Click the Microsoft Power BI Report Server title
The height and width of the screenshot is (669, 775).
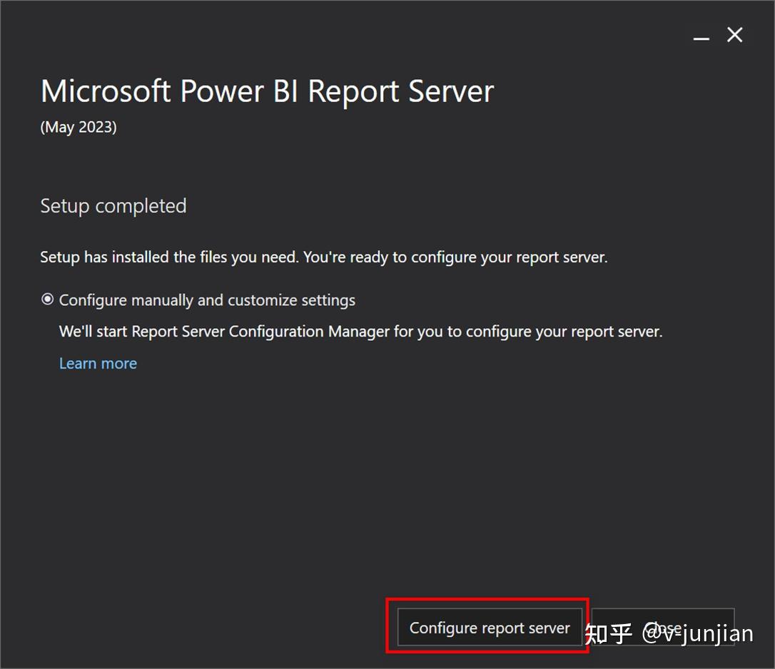click(x=266, y=91)
